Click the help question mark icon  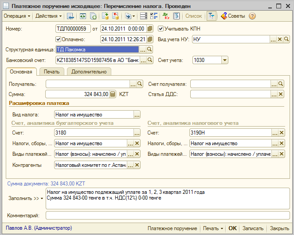coord(252,16)
